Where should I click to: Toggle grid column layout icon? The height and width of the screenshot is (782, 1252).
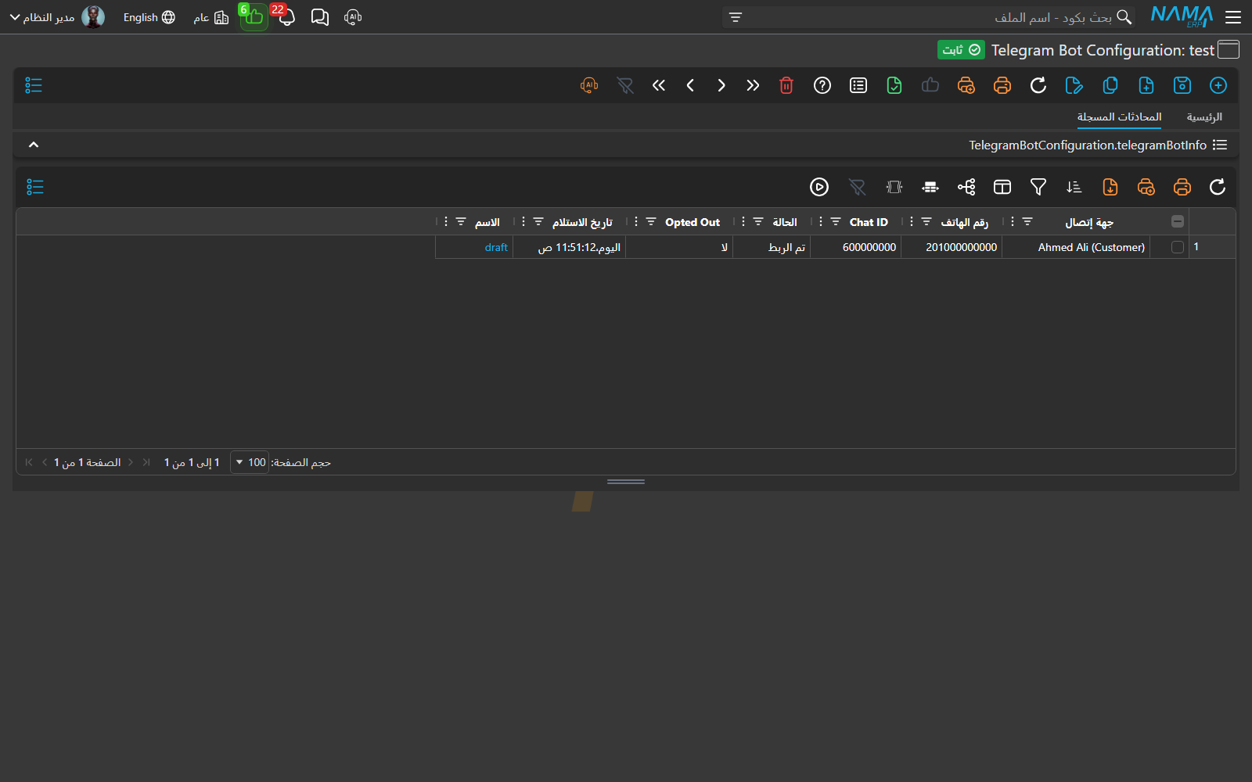click(1002, 187)
